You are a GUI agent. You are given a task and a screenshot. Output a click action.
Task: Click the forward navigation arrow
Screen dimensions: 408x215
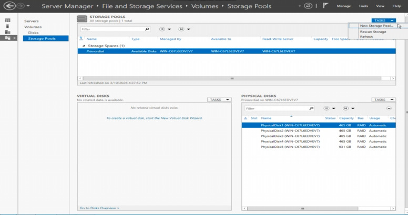click(21, 6)
